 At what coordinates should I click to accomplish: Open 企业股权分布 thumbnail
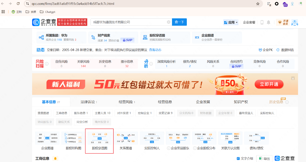204,141
